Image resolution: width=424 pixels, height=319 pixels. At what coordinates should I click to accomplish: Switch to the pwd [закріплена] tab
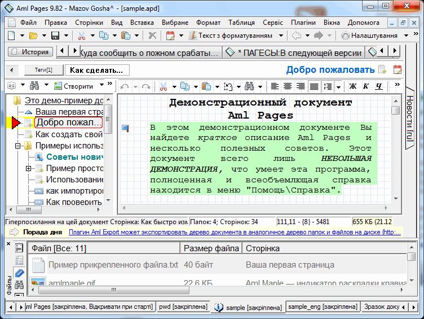coord(183,307)
